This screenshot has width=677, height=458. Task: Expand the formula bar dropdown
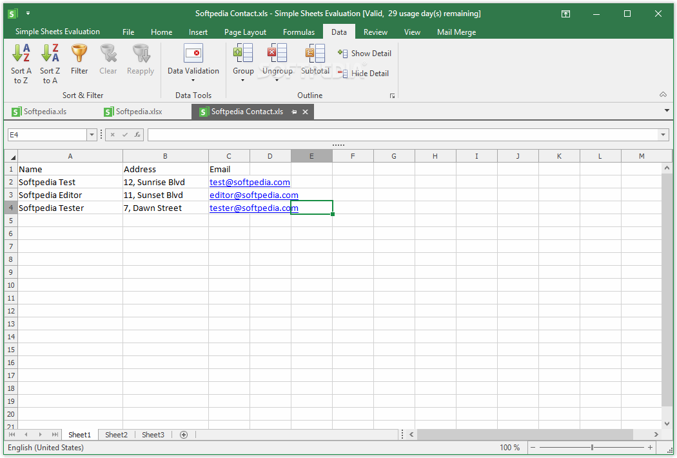pyautogui.click(x=663, y=135)
